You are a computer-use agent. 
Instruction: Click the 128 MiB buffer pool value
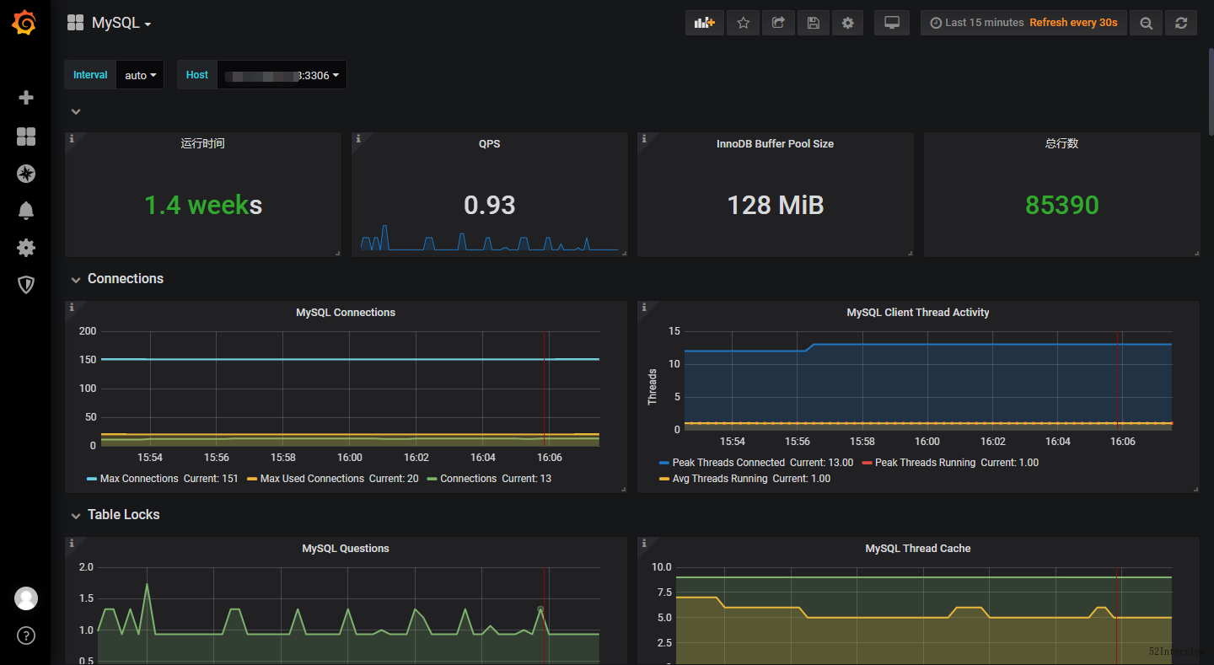coord(776,205)
